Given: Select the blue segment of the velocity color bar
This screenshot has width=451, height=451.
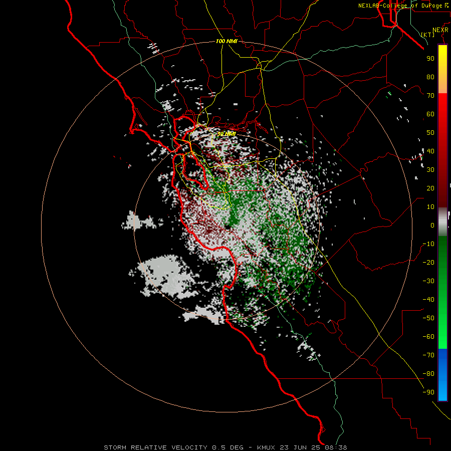Looking at the screenshot, I should (x=442, y=374).
